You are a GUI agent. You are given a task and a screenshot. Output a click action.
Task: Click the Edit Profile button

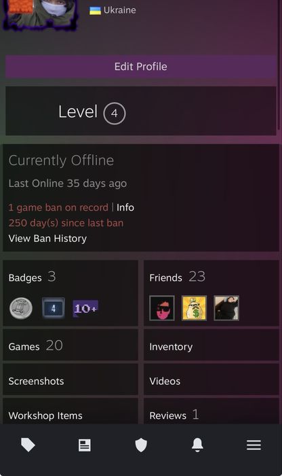pyautogui.click(x=141, y=67)
